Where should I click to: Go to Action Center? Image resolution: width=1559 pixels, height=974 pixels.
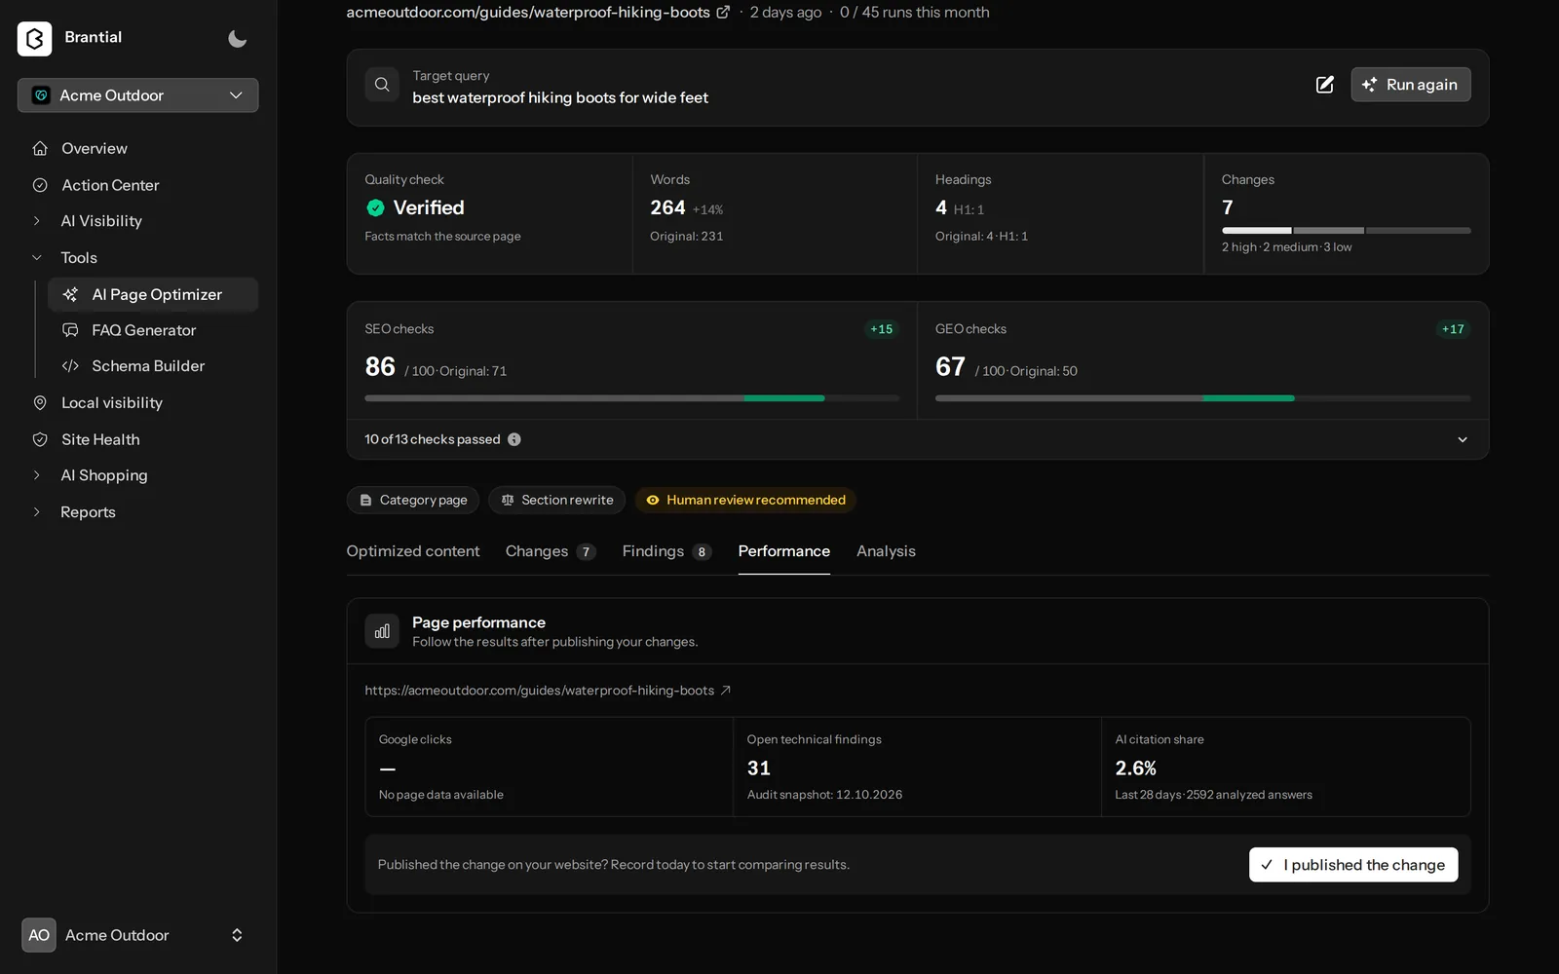click(110, 185)
